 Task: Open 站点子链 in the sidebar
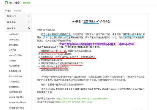click(12, 50)
